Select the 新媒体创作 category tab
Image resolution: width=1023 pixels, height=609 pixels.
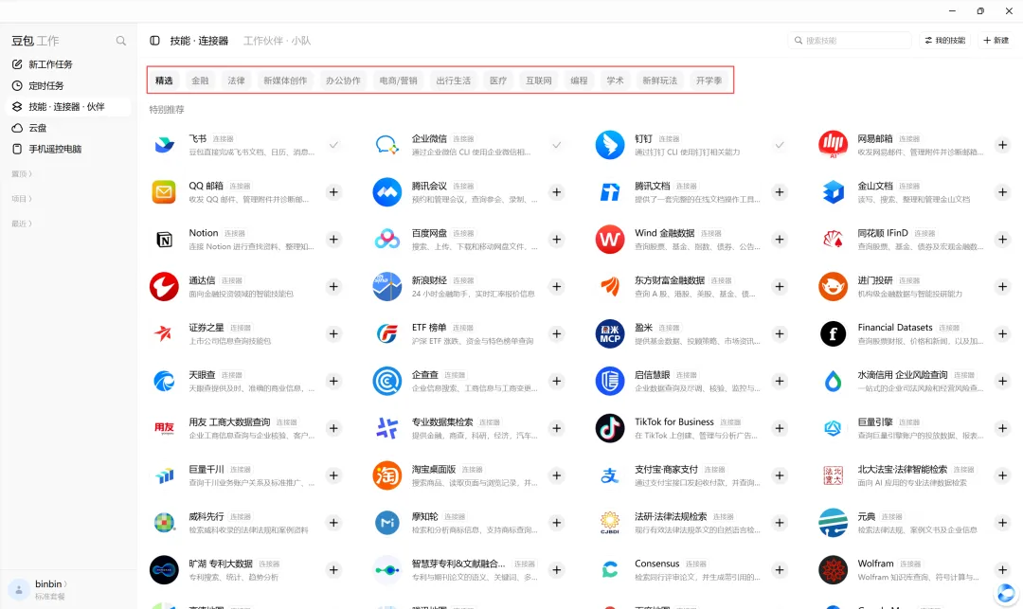(285, 81)
